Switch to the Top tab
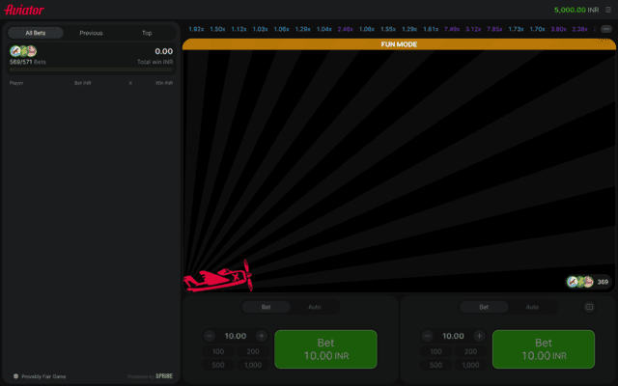618x386 pixels. (x=147, y=33)
